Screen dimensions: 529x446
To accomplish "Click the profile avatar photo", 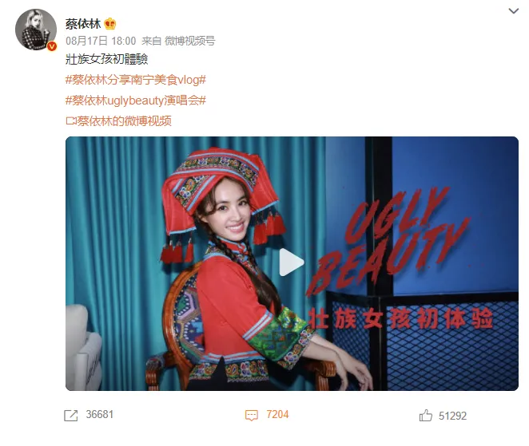I will point(36,30).
